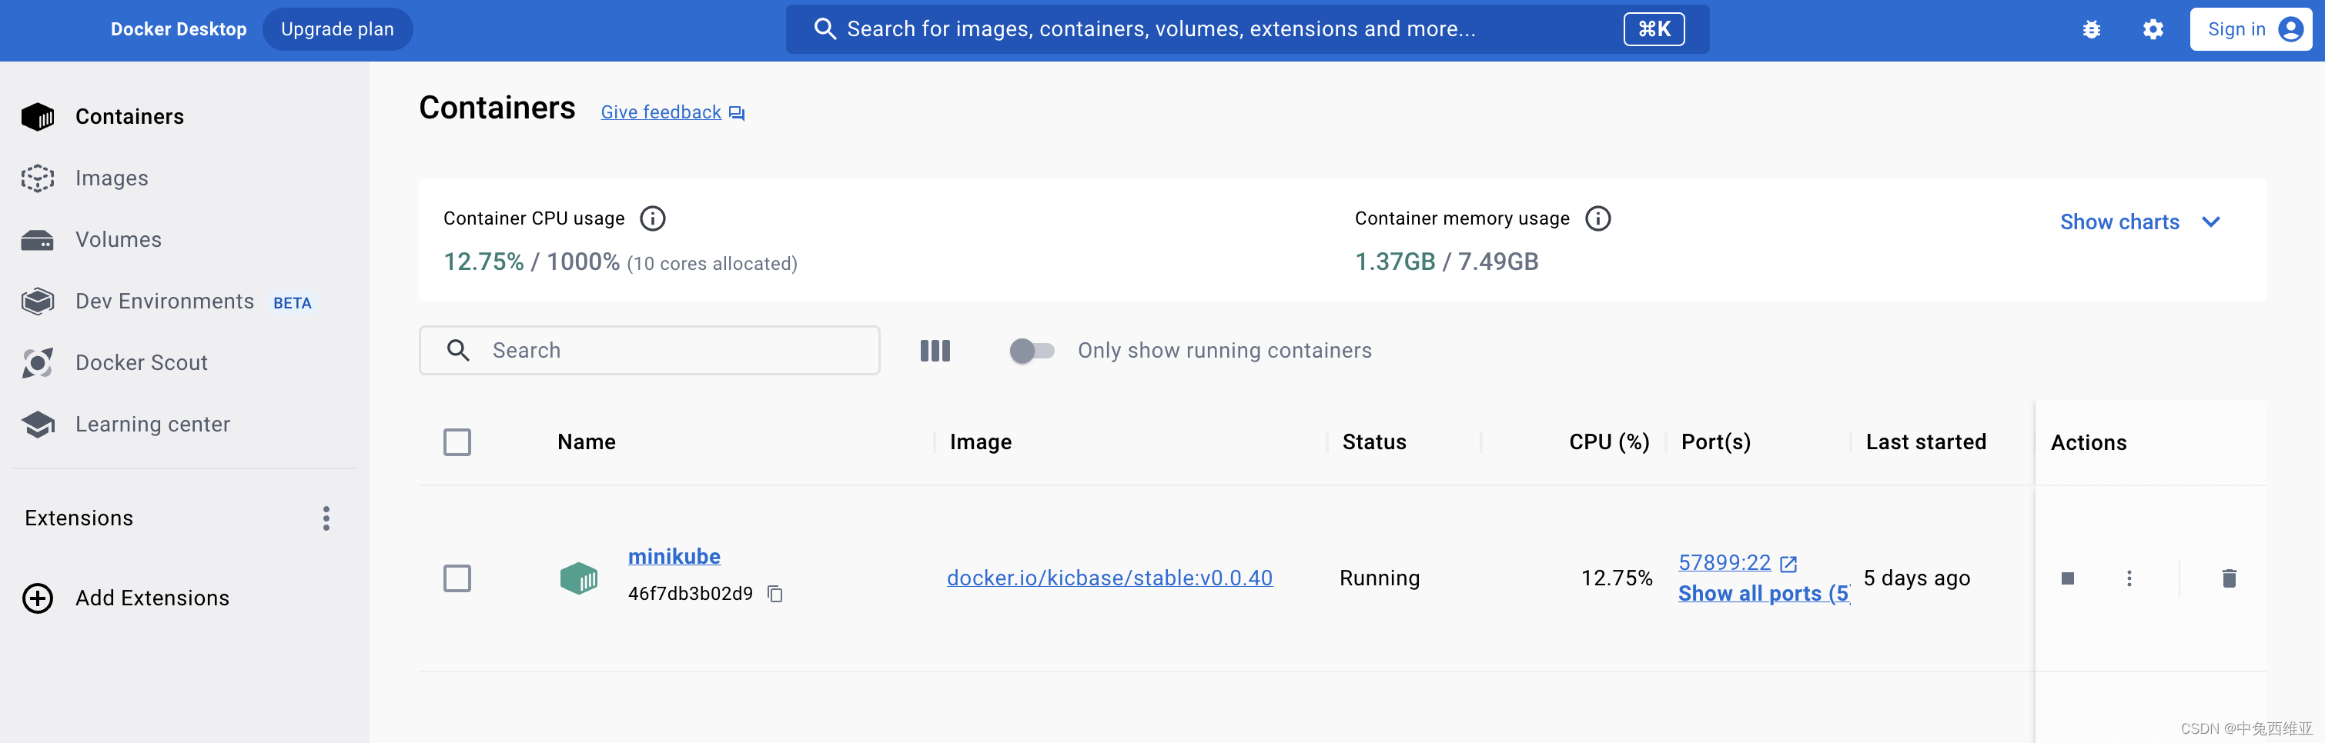Screen dimensions: 2325x743
Task: Open the troubleshoot bug icon
Action: [x=2091, y=29]
